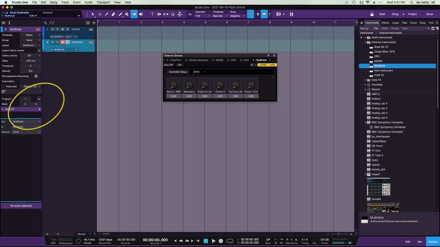The image size is (440, 247).
Task: Toggle monitor on MultiVerb track
Action: click(68, 42)
